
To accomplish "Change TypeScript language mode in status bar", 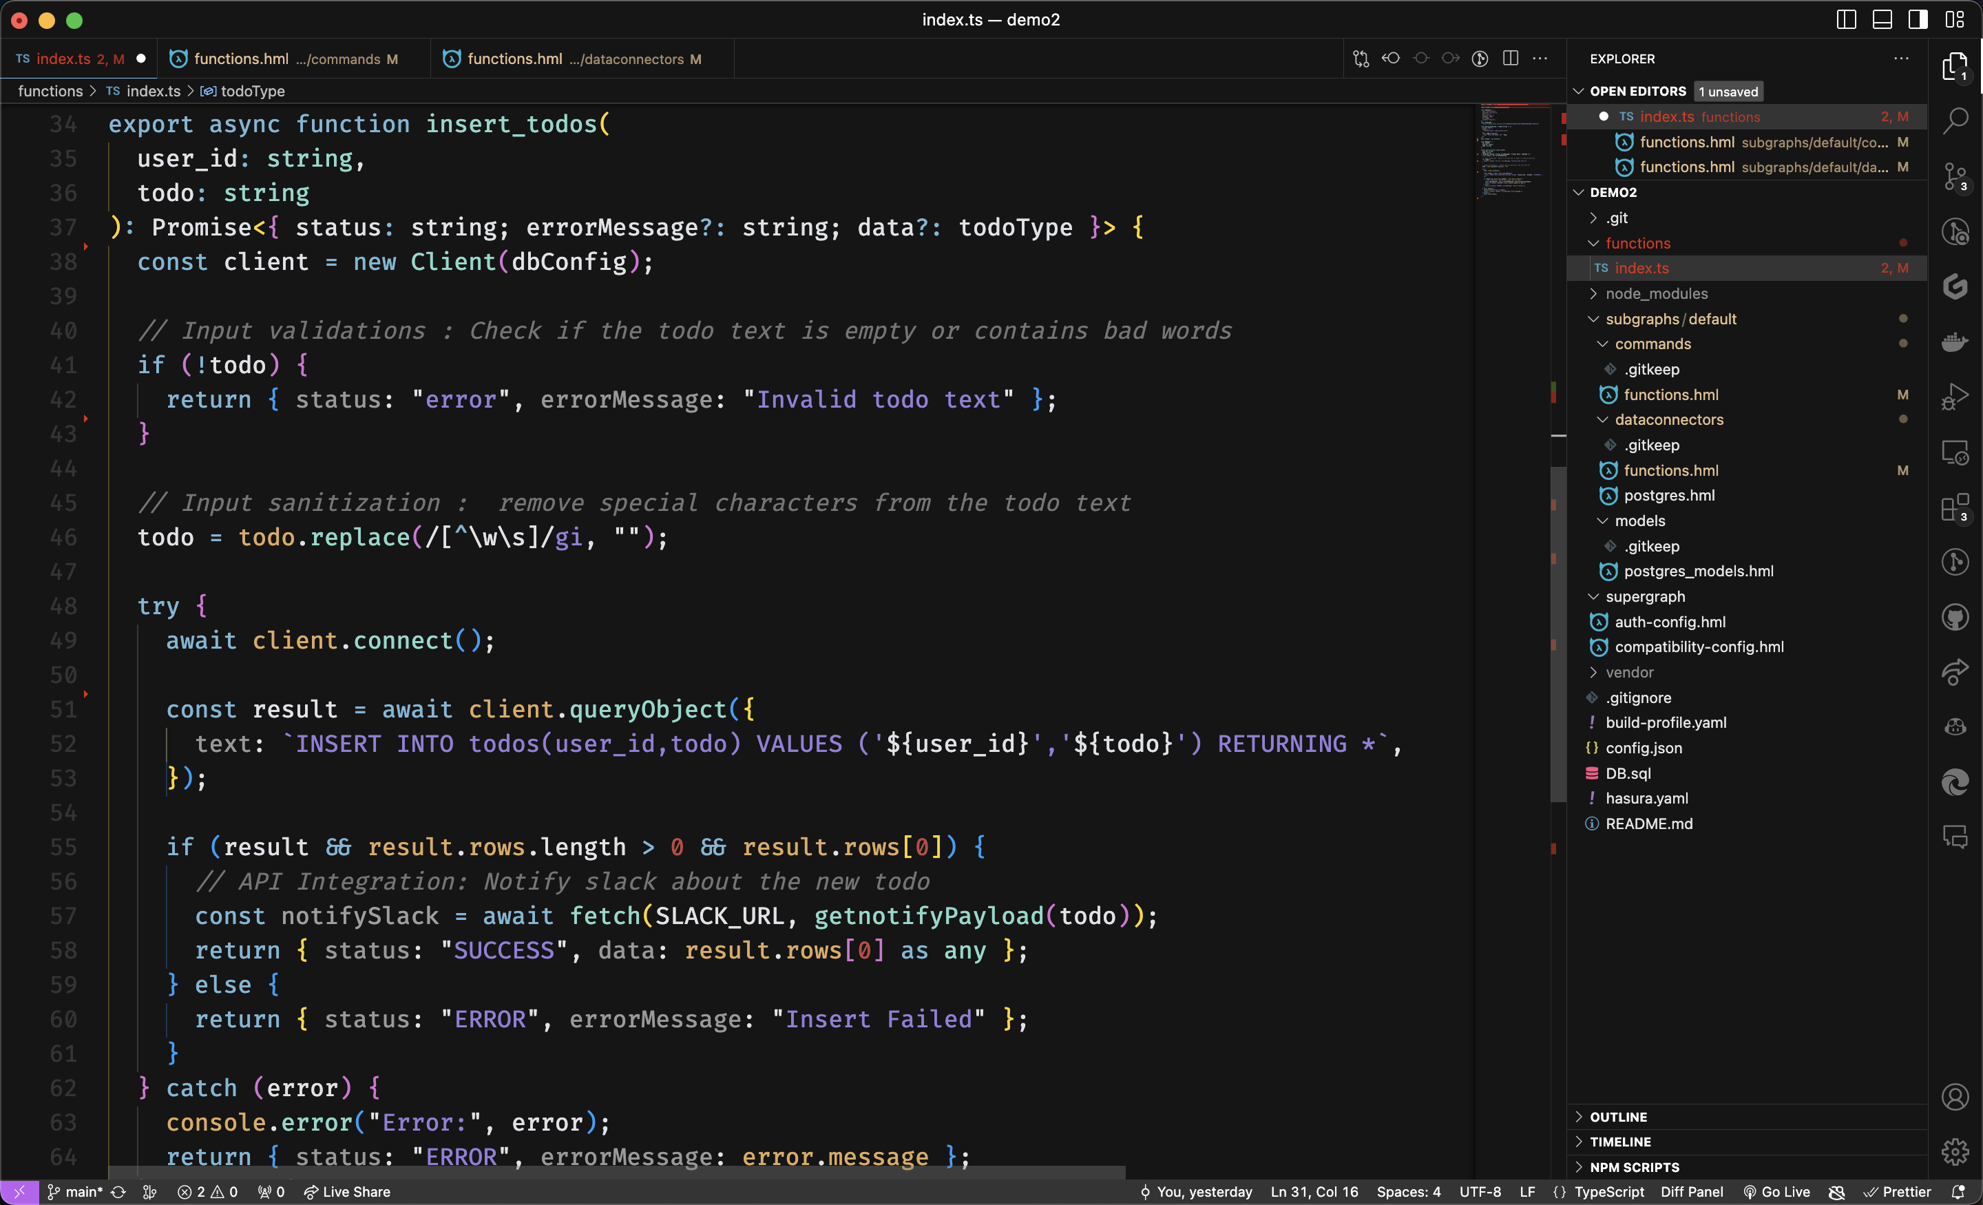I will point(1608,1192).
